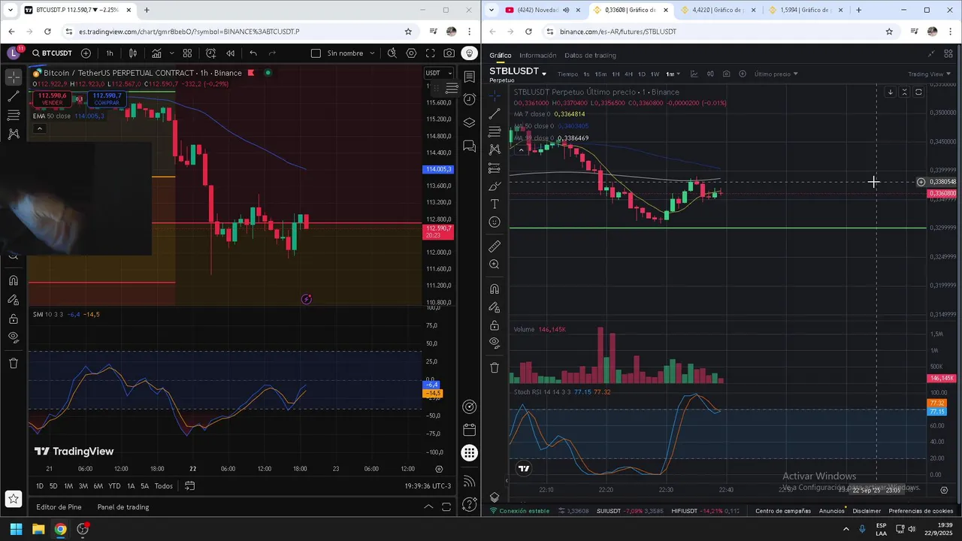Open chat bubbles icon in TradingView right sidebar
The width and height of the screenshot is (962, 541).
tap(470, 146)
